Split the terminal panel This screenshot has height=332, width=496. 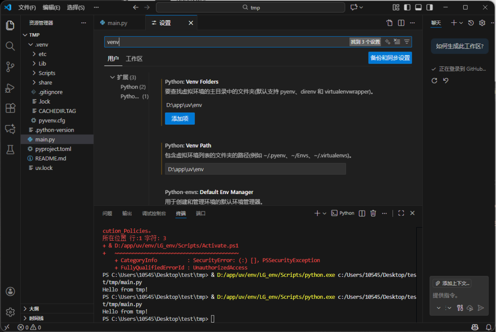coord(362,213)
